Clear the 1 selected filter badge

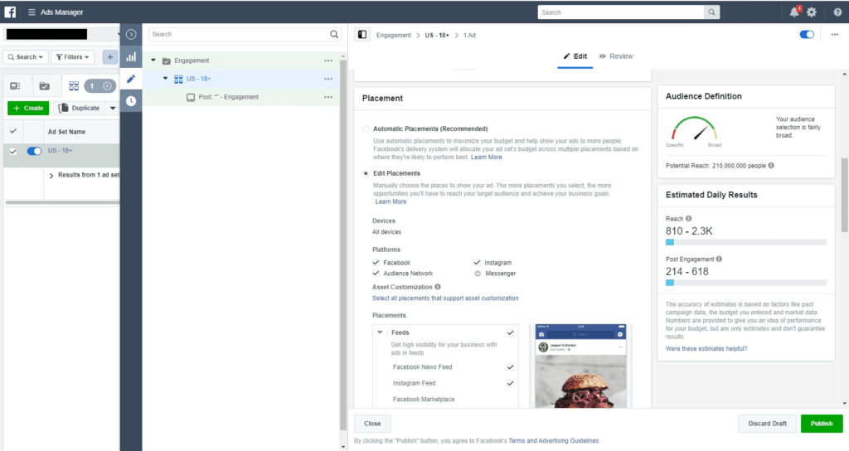[107, 86]
